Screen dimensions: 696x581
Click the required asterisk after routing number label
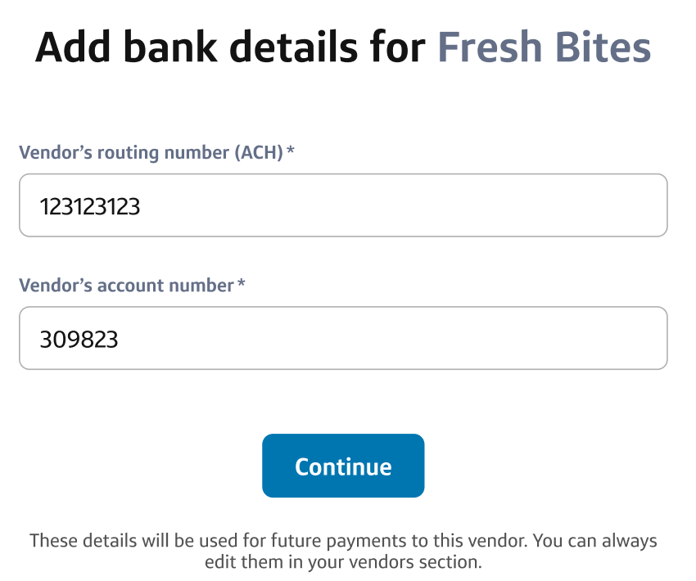click(x=290, y=151)
